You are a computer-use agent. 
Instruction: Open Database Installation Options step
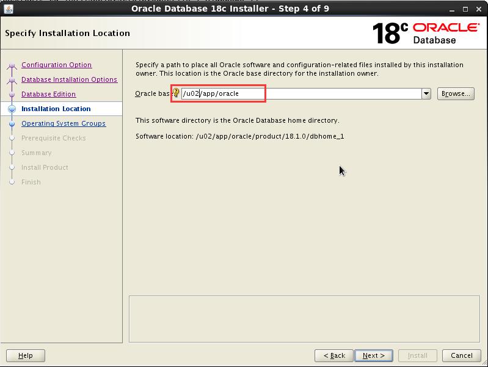tap(69, 79)
